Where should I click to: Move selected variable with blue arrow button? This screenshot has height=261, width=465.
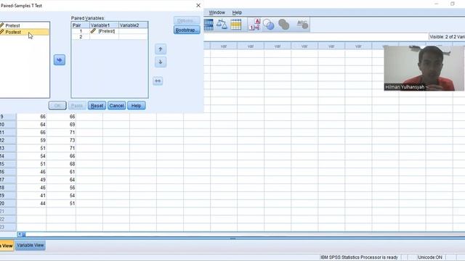point(60,60)
